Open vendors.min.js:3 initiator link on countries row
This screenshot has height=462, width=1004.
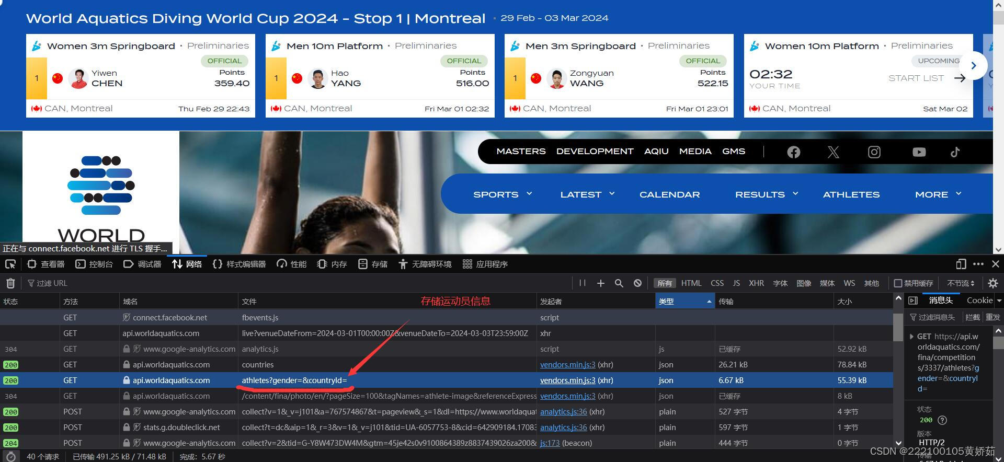pos(567,364)
